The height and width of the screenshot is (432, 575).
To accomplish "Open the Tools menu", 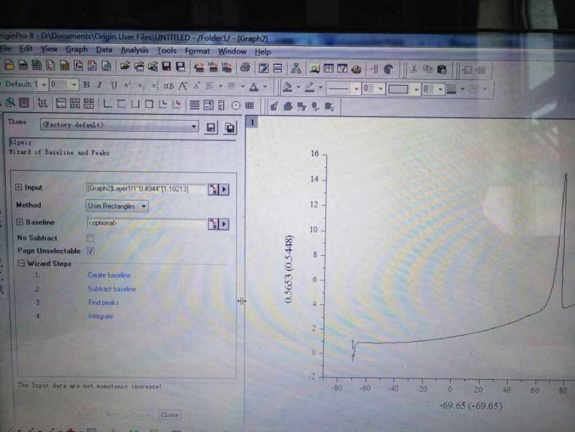I will pos(167,50).
